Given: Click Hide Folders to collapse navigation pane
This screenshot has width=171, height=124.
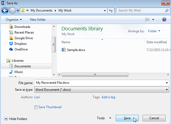Looking at the screenshot, I should tap(16, 119).
